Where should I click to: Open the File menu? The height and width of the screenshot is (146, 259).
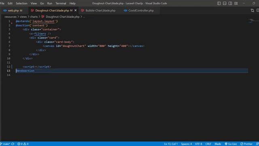point(2,3)
